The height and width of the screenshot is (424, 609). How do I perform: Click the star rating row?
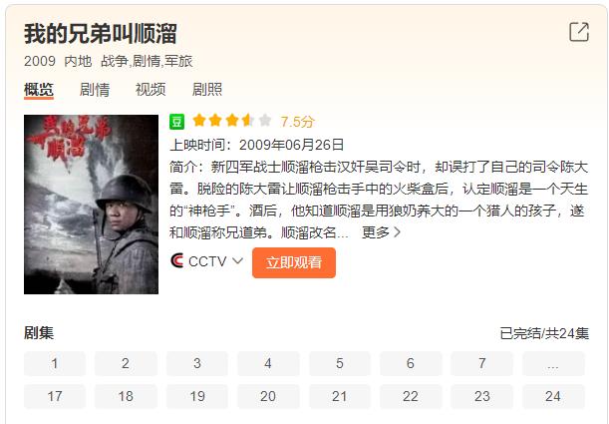tap(232, 121)
